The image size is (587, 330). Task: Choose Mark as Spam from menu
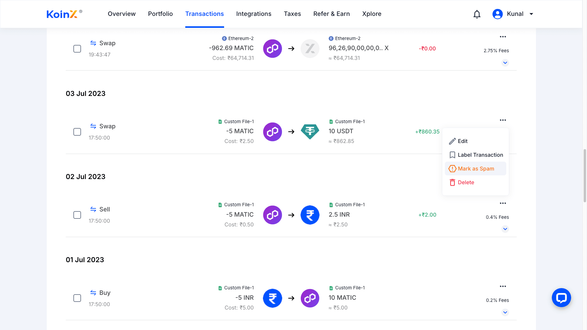pos(475,169)
